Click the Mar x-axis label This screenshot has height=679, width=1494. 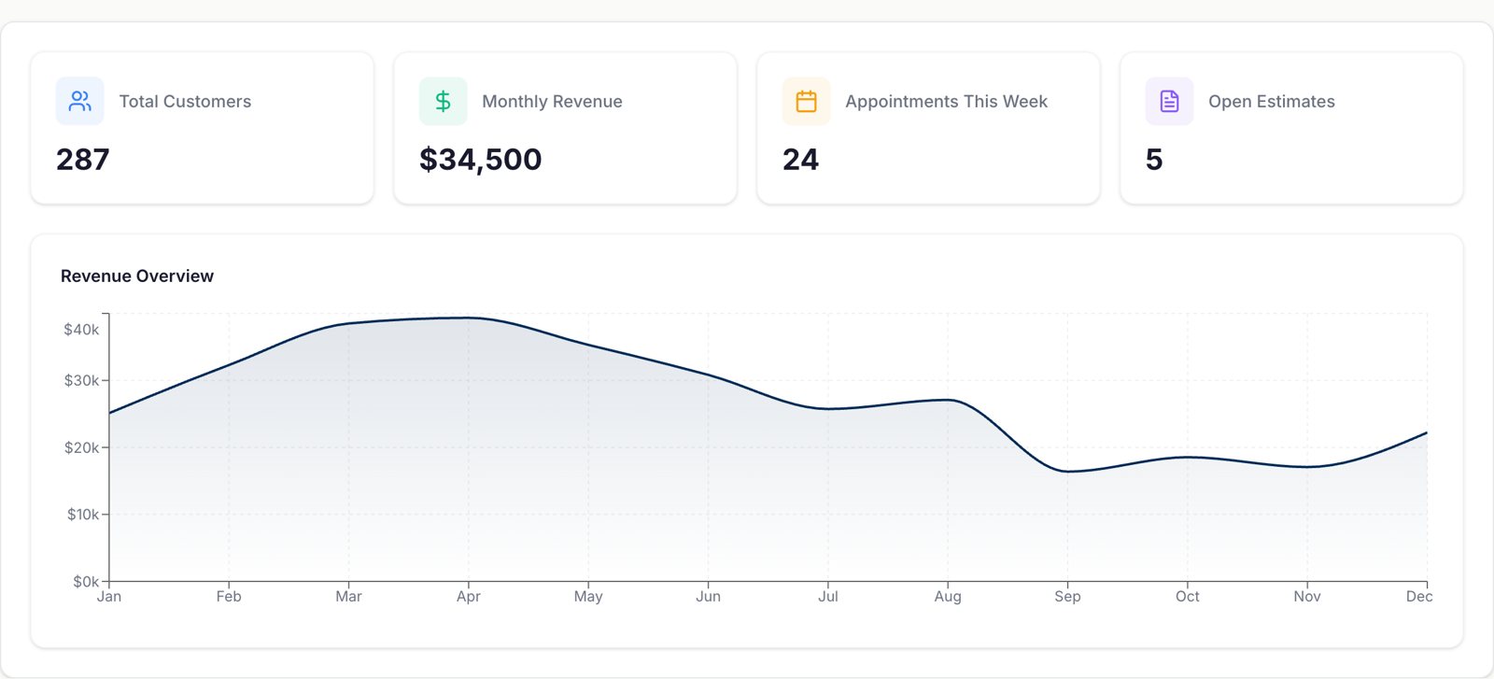[x=348, y=597]
